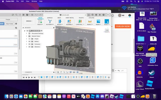
Task: Hide the Bodies folder
Action: click(29, 41)
